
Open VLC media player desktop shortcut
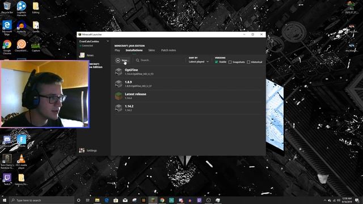coord(22,161)
